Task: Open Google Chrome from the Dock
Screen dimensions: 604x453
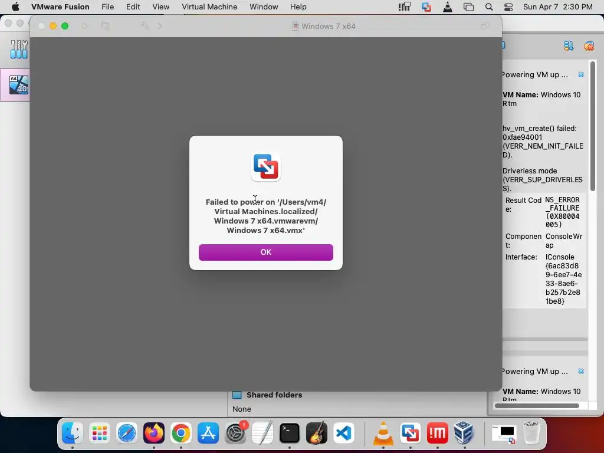Action: [181, 432]
